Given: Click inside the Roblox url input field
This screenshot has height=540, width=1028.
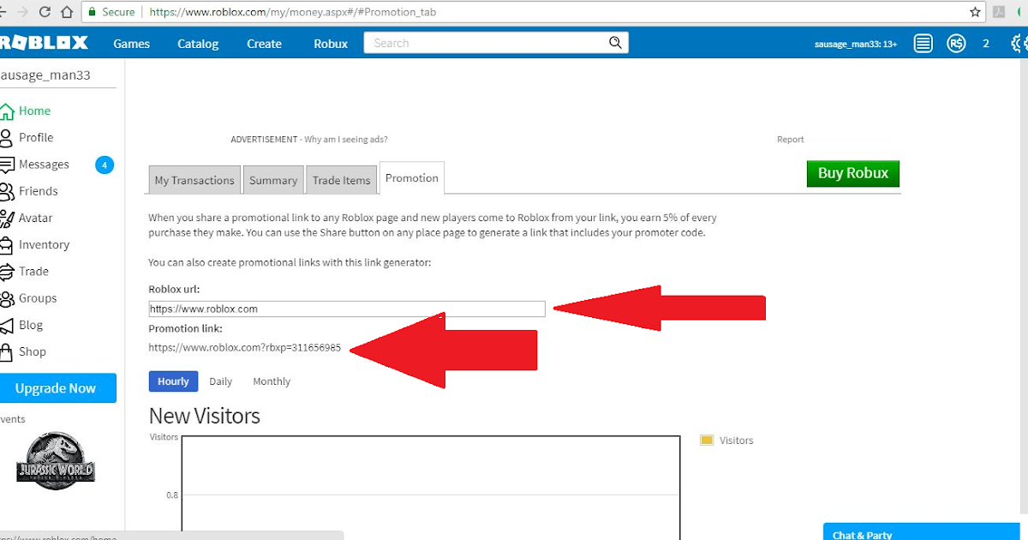Looking at the screenshot, I should (x=347, y=309).
